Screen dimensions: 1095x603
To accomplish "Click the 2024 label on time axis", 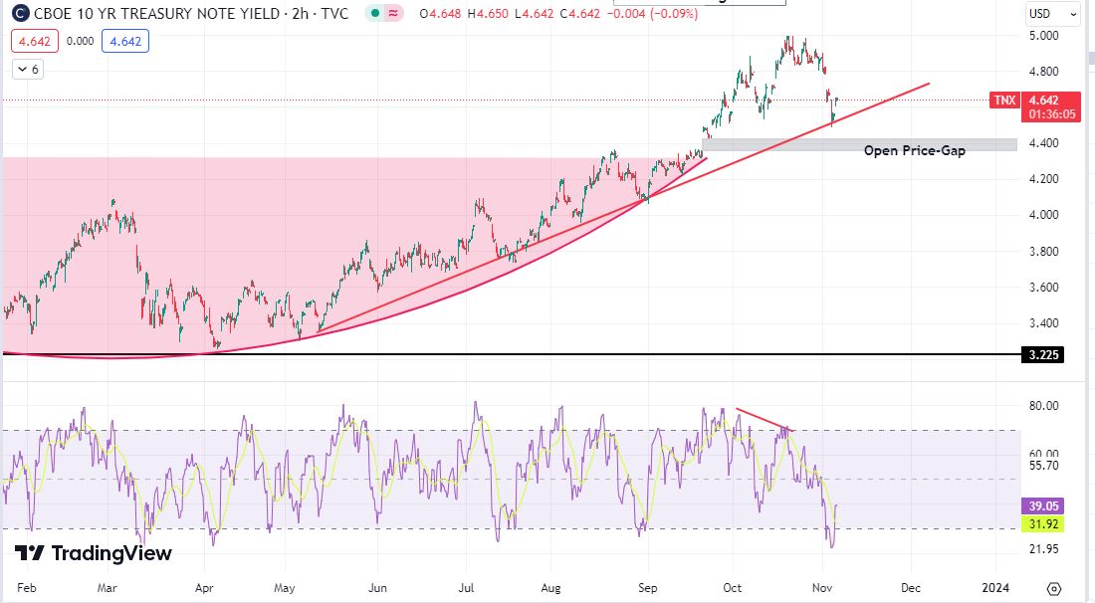I will point(995,588).
